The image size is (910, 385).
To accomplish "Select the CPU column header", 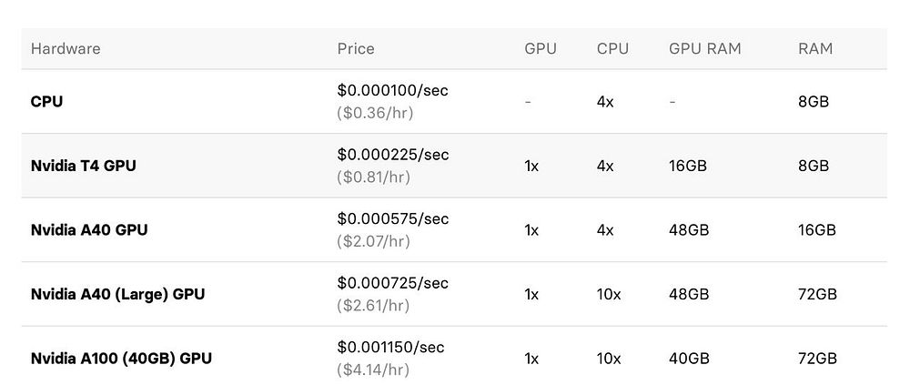I will (612, 48).
